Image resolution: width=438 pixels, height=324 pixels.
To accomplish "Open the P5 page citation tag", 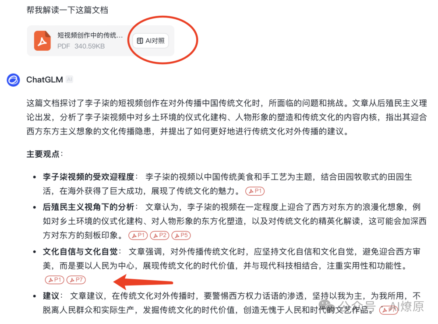I will [x=181, y=236].
